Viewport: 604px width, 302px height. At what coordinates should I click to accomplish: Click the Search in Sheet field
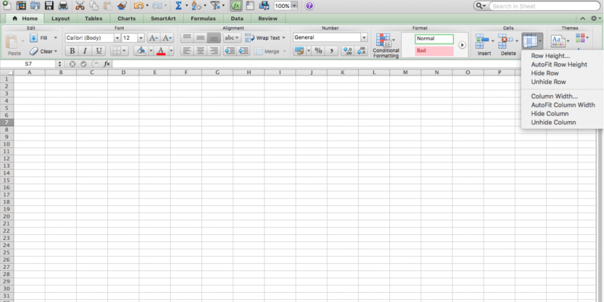(x=544, y=6)
